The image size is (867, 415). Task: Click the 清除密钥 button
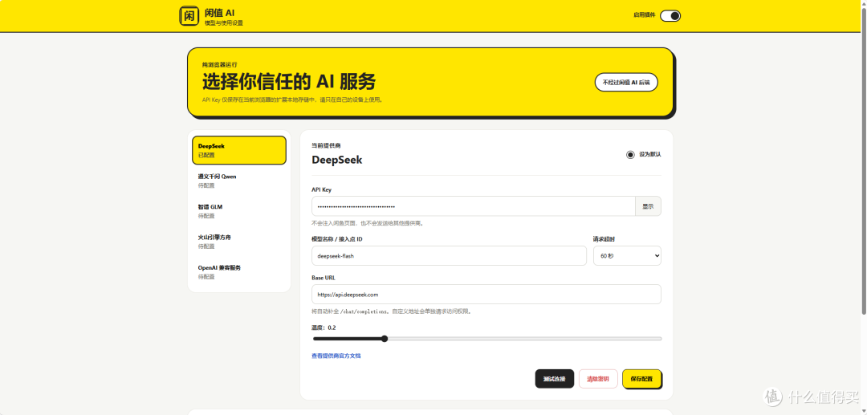point(598,379)
